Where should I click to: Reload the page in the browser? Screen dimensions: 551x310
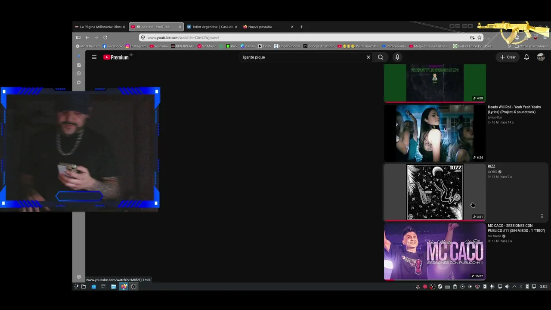tap(105, 37)
